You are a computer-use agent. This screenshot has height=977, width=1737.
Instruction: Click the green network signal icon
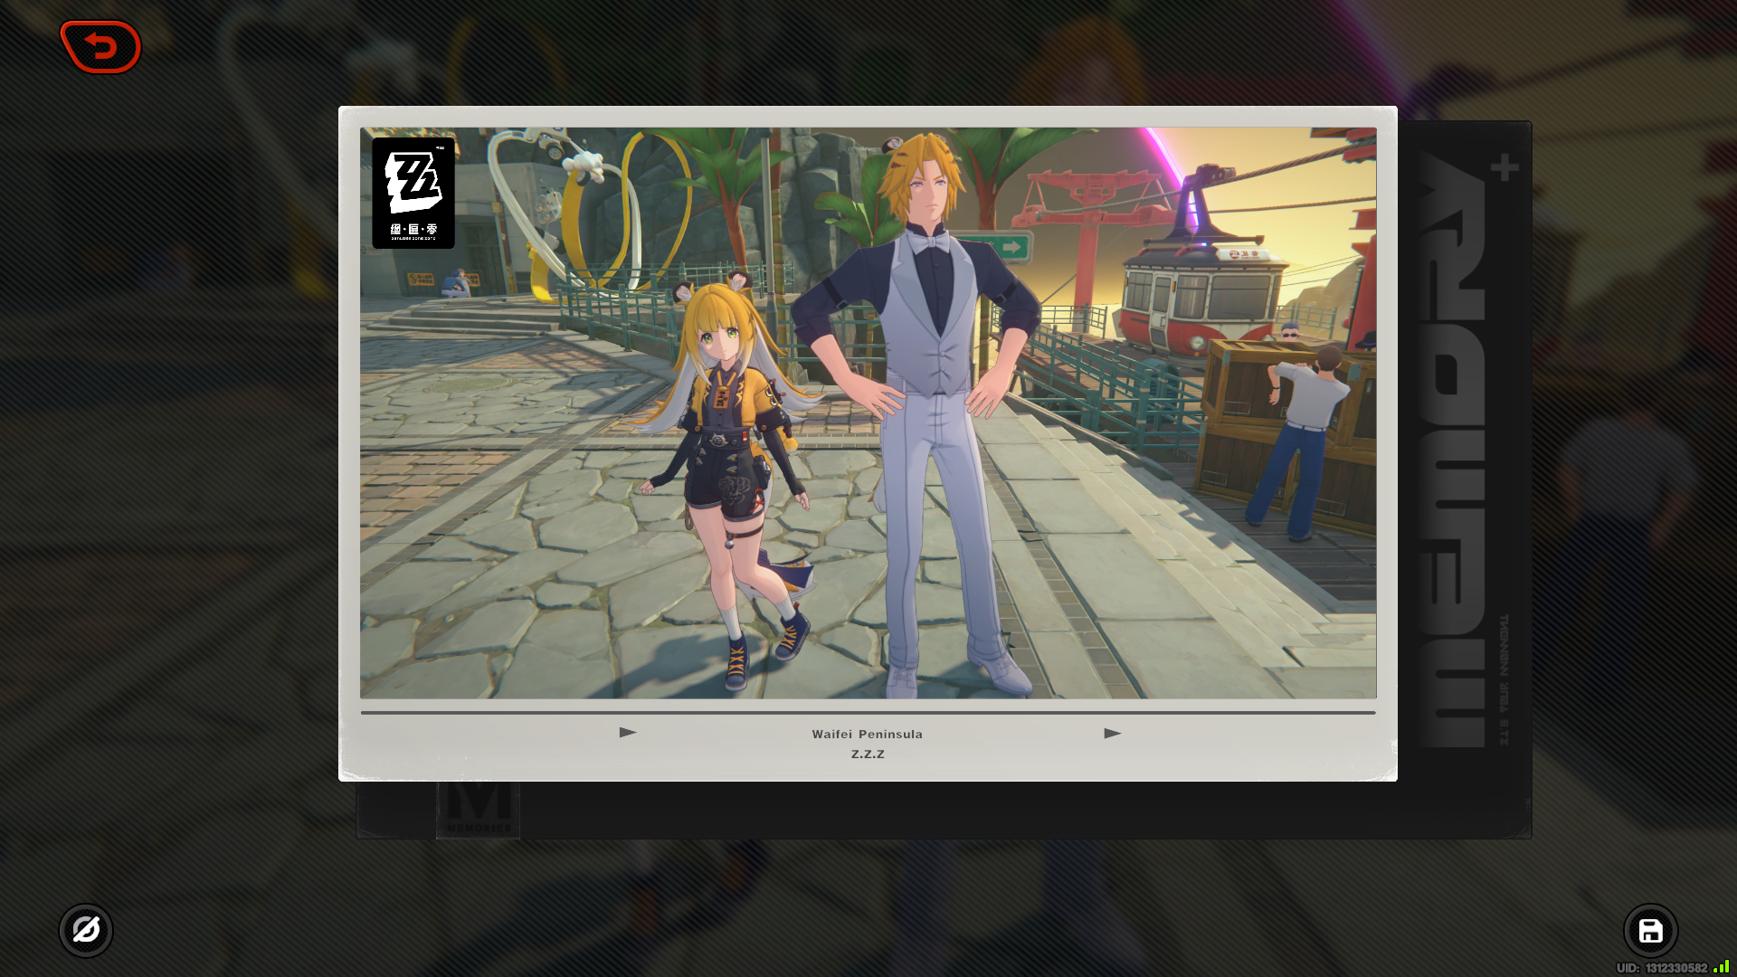1722,967
